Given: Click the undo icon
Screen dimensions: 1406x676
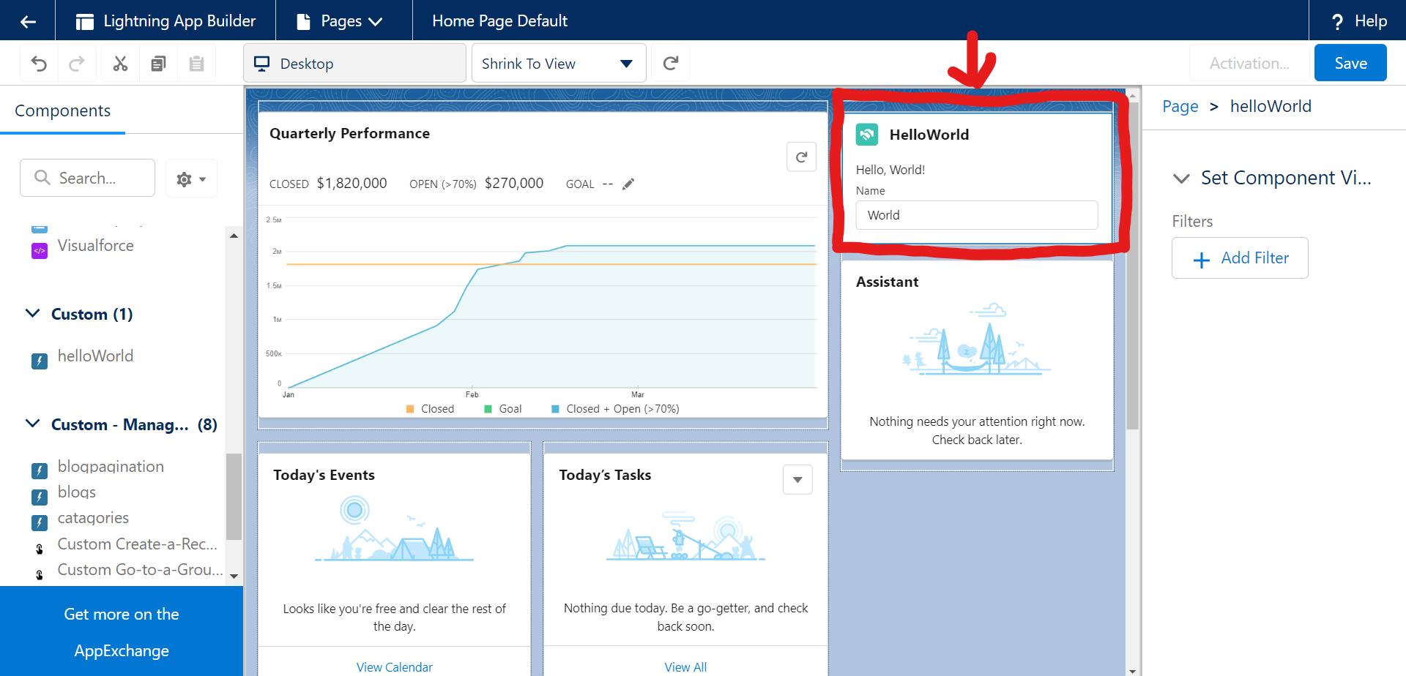Looking at the screenshot, I should pos(39,64).
